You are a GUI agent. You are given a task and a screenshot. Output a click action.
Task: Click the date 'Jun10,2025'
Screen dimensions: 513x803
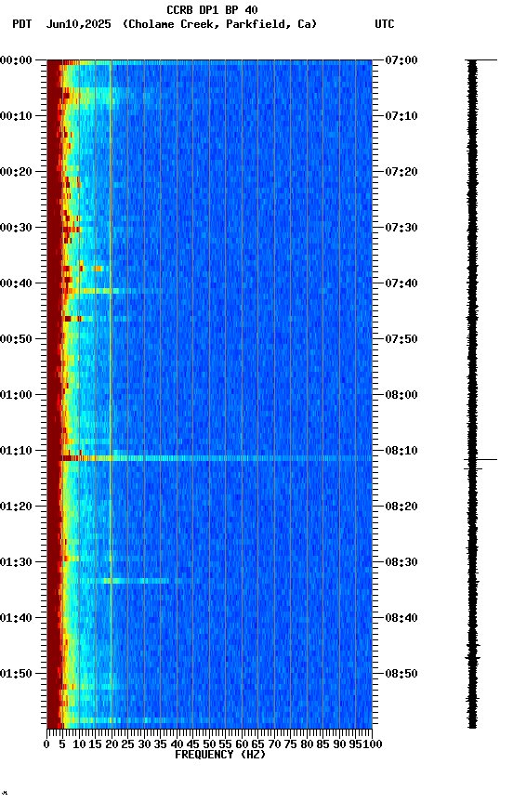(x=78, y=24)
